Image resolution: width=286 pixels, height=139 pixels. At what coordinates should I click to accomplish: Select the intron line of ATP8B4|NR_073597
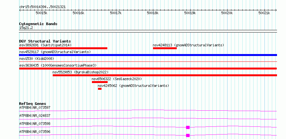[148, 110]
